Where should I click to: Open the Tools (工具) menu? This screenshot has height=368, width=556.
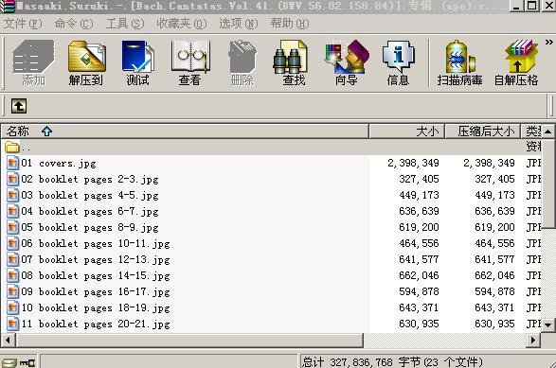click(x=125, y=24)
